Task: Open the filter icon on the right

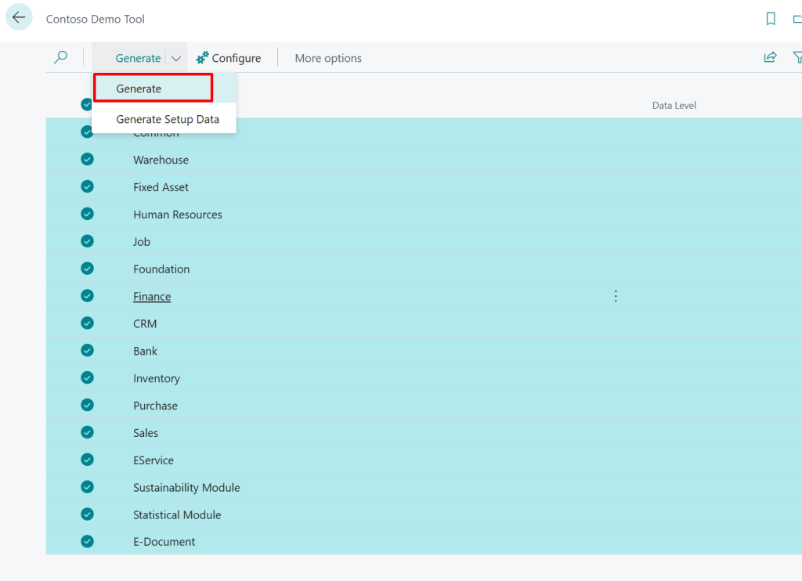Action: 798,56
